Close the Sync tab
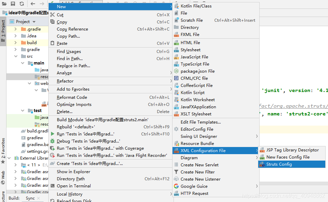This screenshot has width=328, height=202. 38,198
